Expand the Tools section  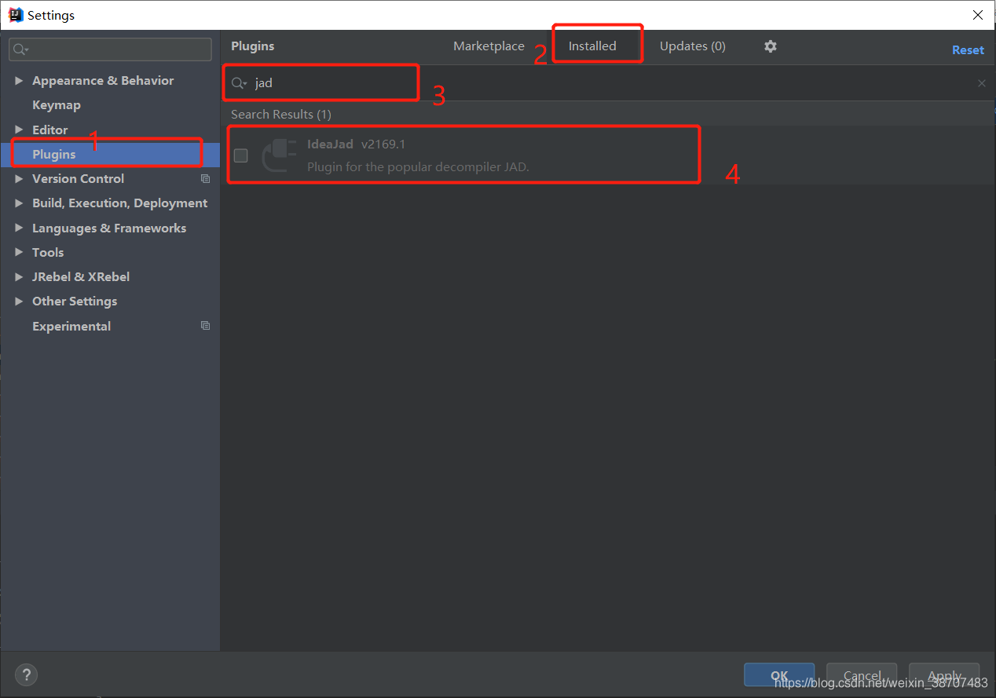(19, 252)
